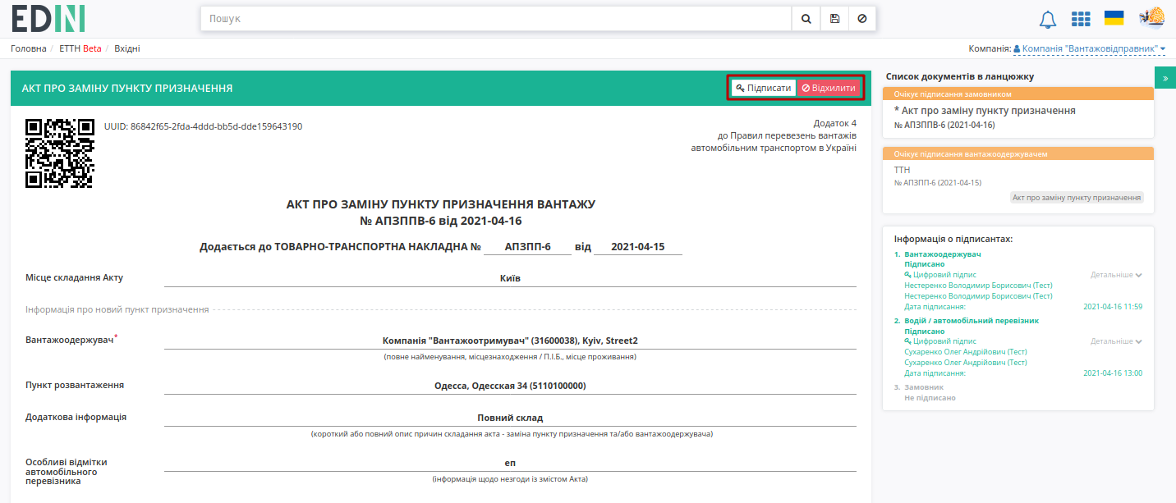This screenshot has height=503, width=1176.
Task: Expand Детальніше for Водій signature
Action: (1116, 341)
